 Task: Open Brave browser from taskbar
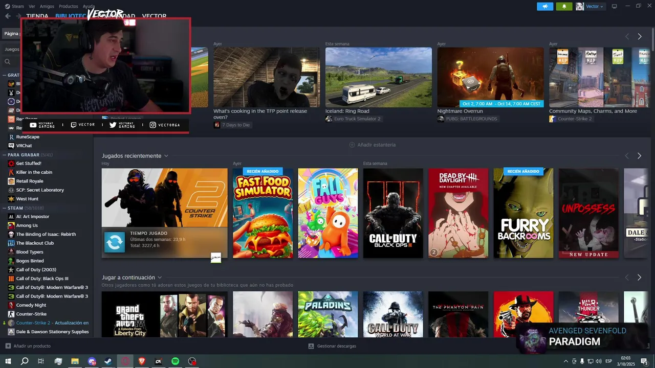click(x=142, y=361)
